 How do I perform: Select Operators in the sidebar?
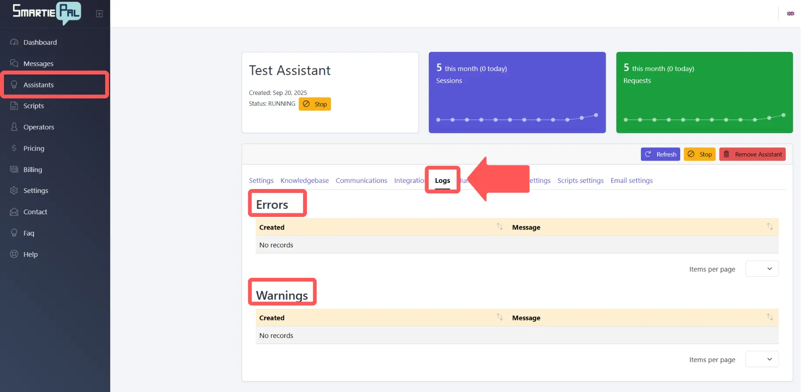[38, 127]
